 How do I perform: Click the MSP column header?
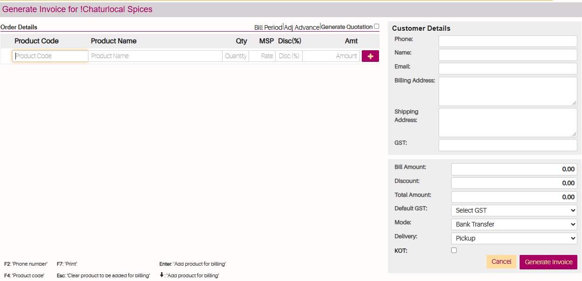(x=266, y=41)
